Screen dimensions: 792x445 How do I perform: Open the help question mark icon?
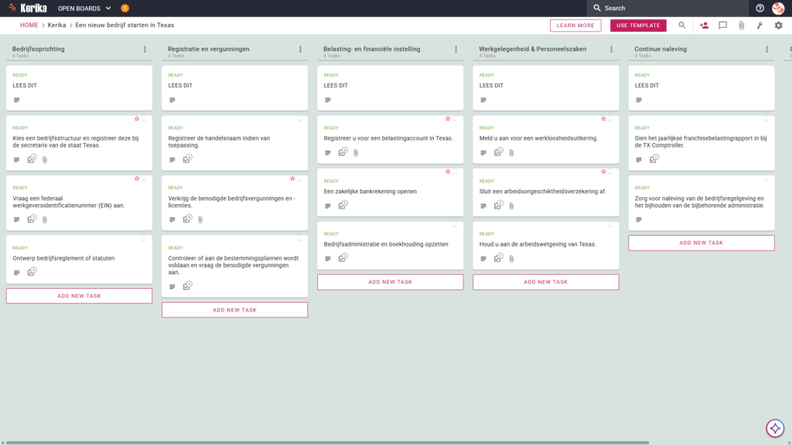(760, 8)
